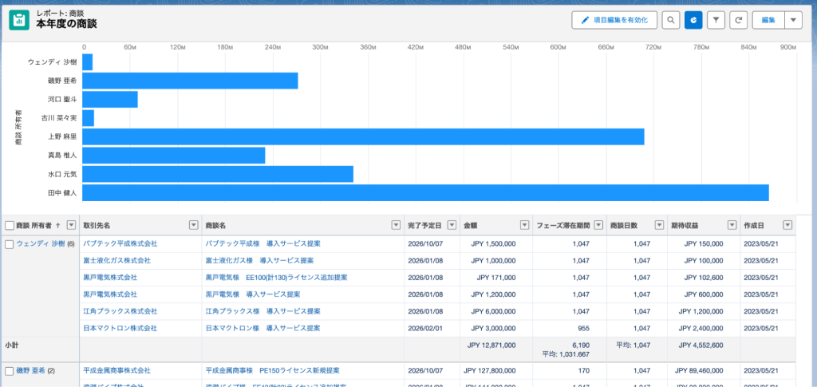Click the report search magnifier icon

click(672, 20)
